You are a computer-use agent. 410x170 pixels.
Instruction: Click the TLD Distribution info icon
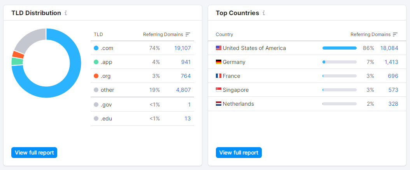point(66,13)
